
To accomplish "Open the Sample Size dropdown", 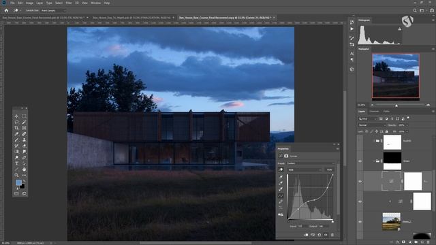I will [x=53, y=11].
